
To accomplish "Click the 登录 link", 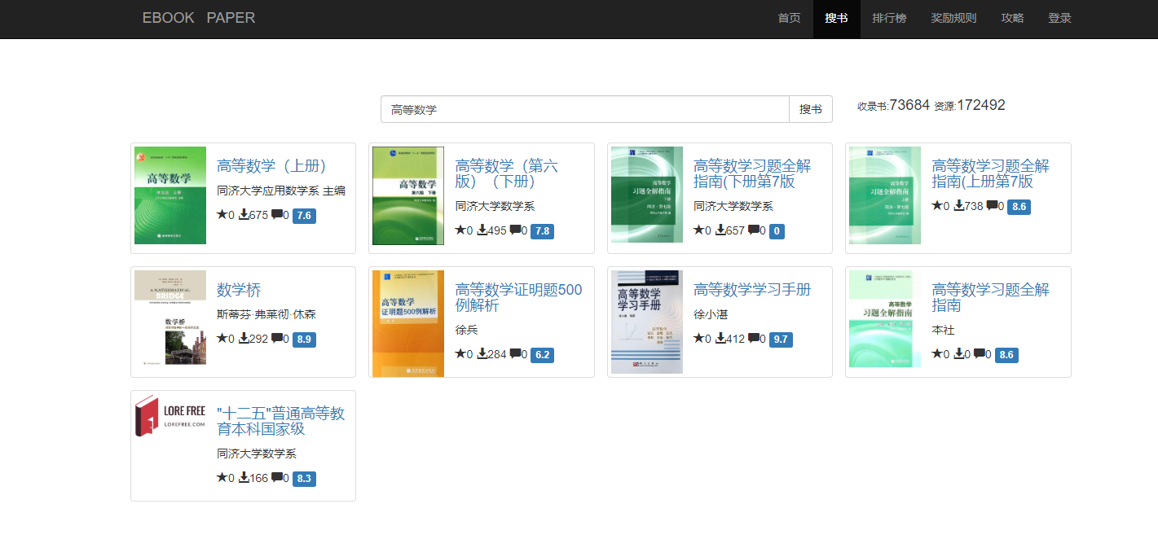I will click(x=1059, y=17).
